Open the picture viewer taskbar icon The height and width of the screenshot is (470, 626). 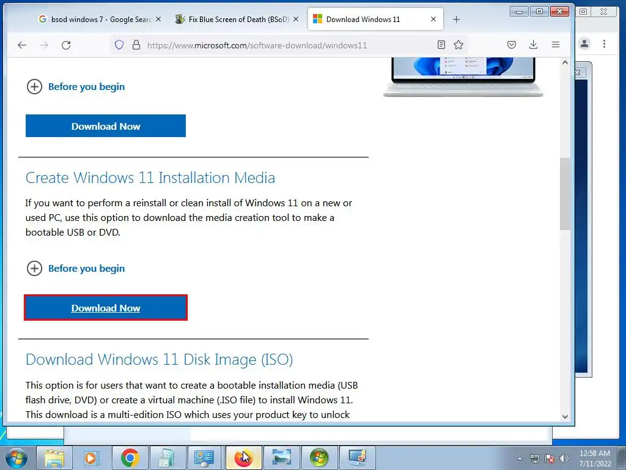tap(281, 458)
